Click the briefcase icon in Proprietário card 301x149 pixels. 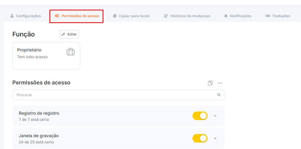coord(71,52)
